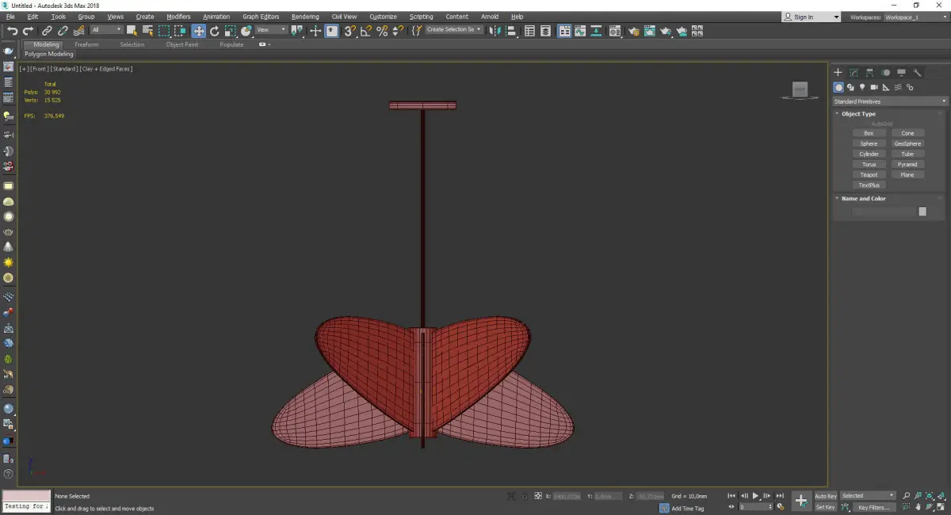Open the Arnold menu

[490, 17]
